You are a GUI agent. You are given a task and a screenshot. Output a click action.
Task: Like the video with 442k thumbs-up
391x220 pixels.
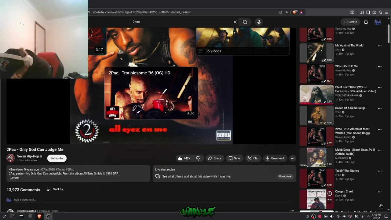[185, 158]
